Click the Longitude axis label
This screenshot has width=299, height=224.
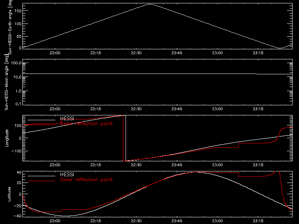(7, 138)
